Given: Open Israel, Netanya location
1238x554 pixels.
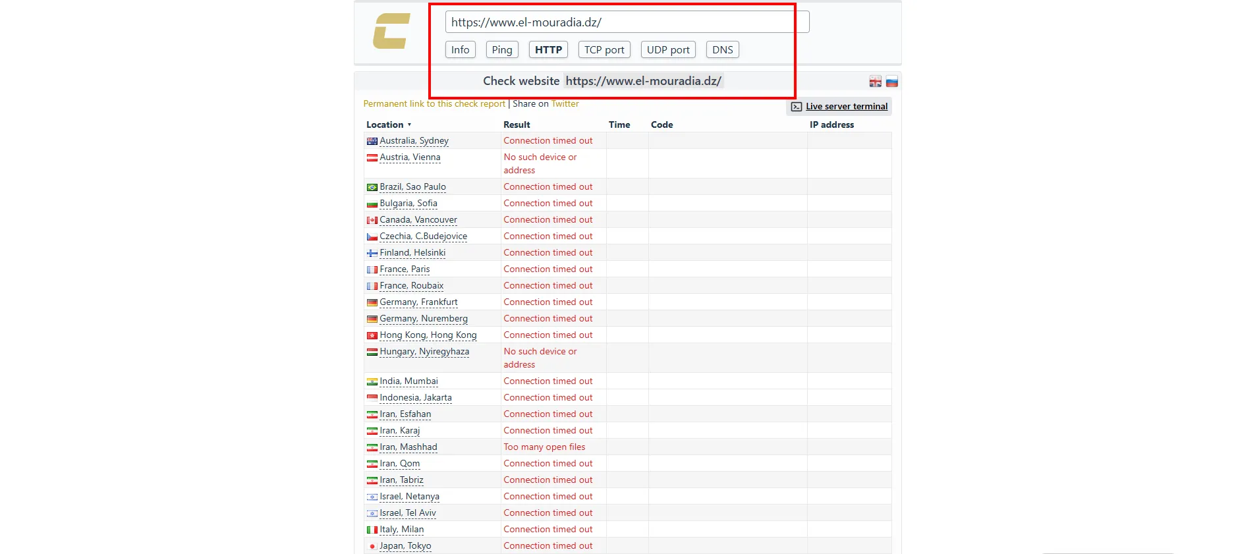Looking at the screenshot, I should tap(409, 497).
